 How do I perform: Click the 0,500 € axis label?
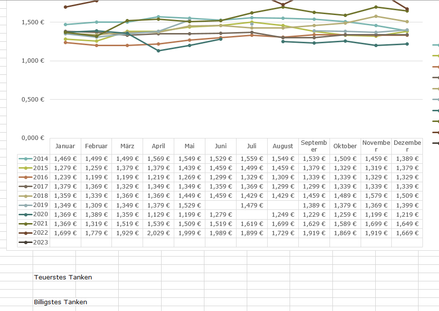point(33,100)
